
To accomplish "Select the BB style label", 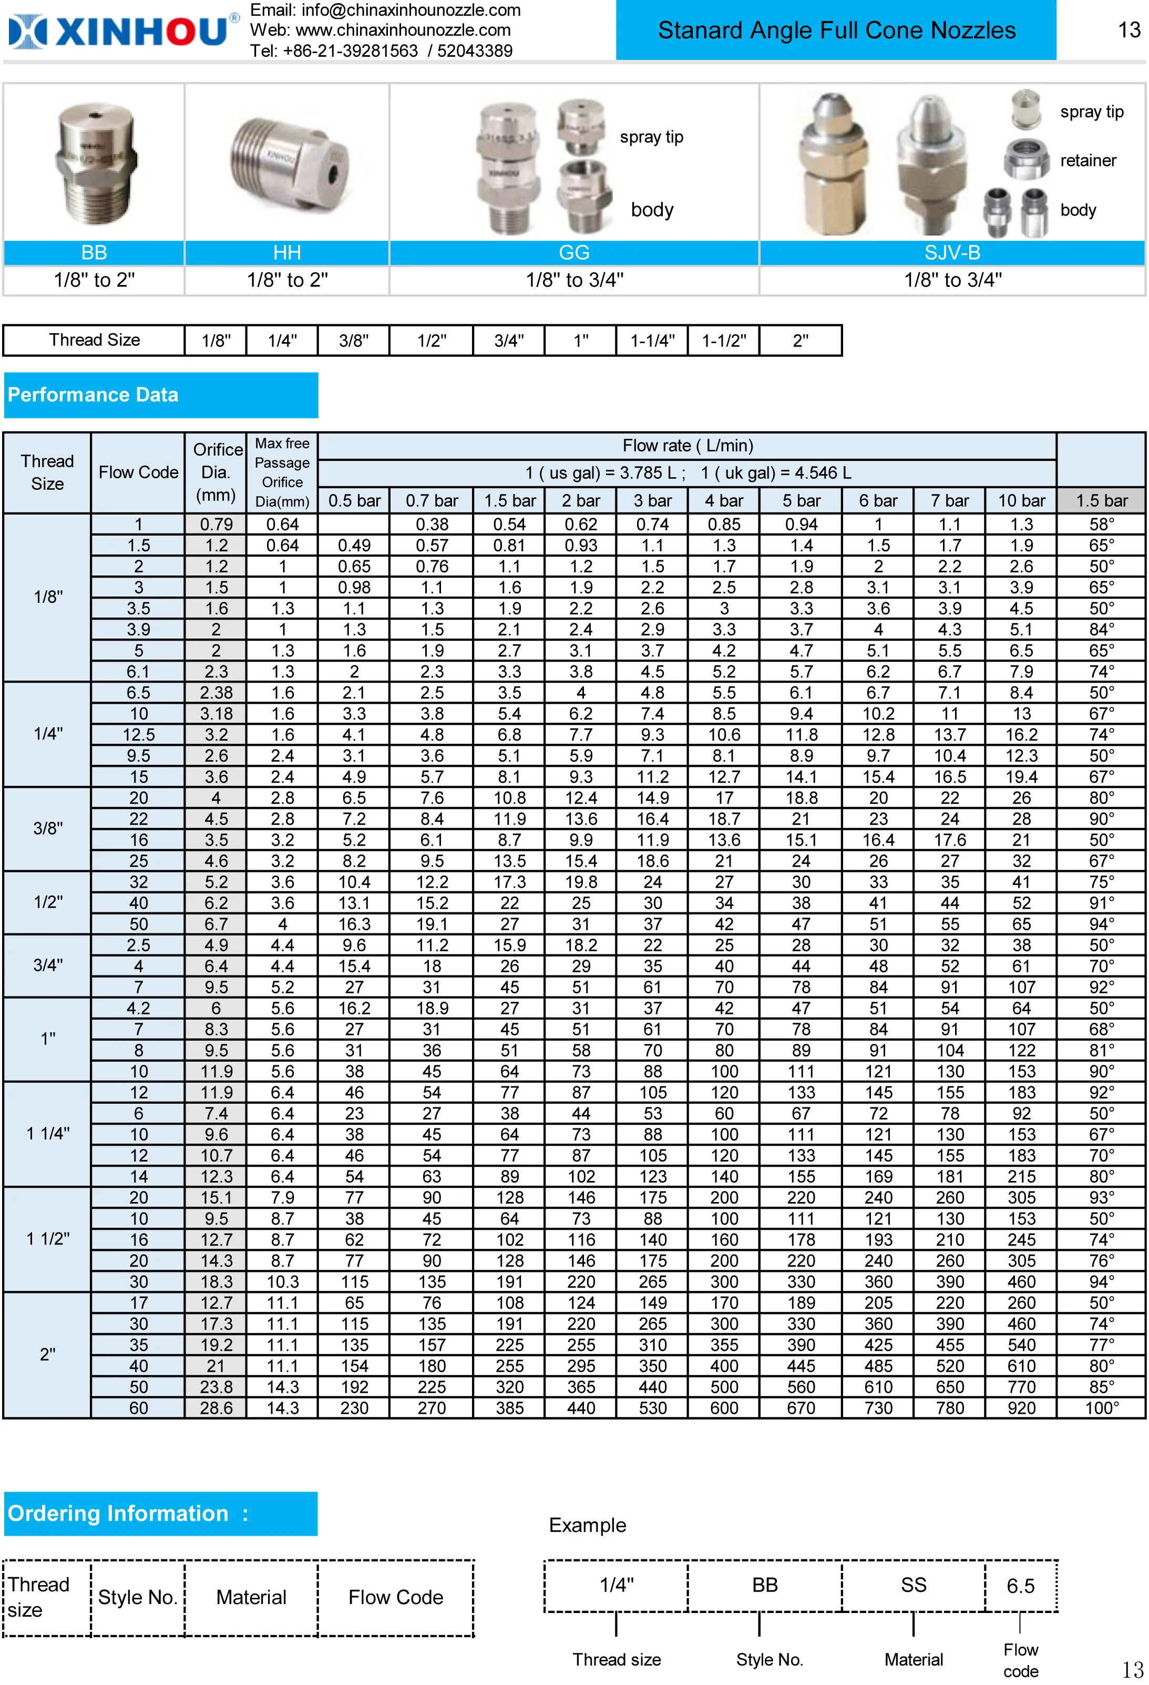I will coord(94,252).
